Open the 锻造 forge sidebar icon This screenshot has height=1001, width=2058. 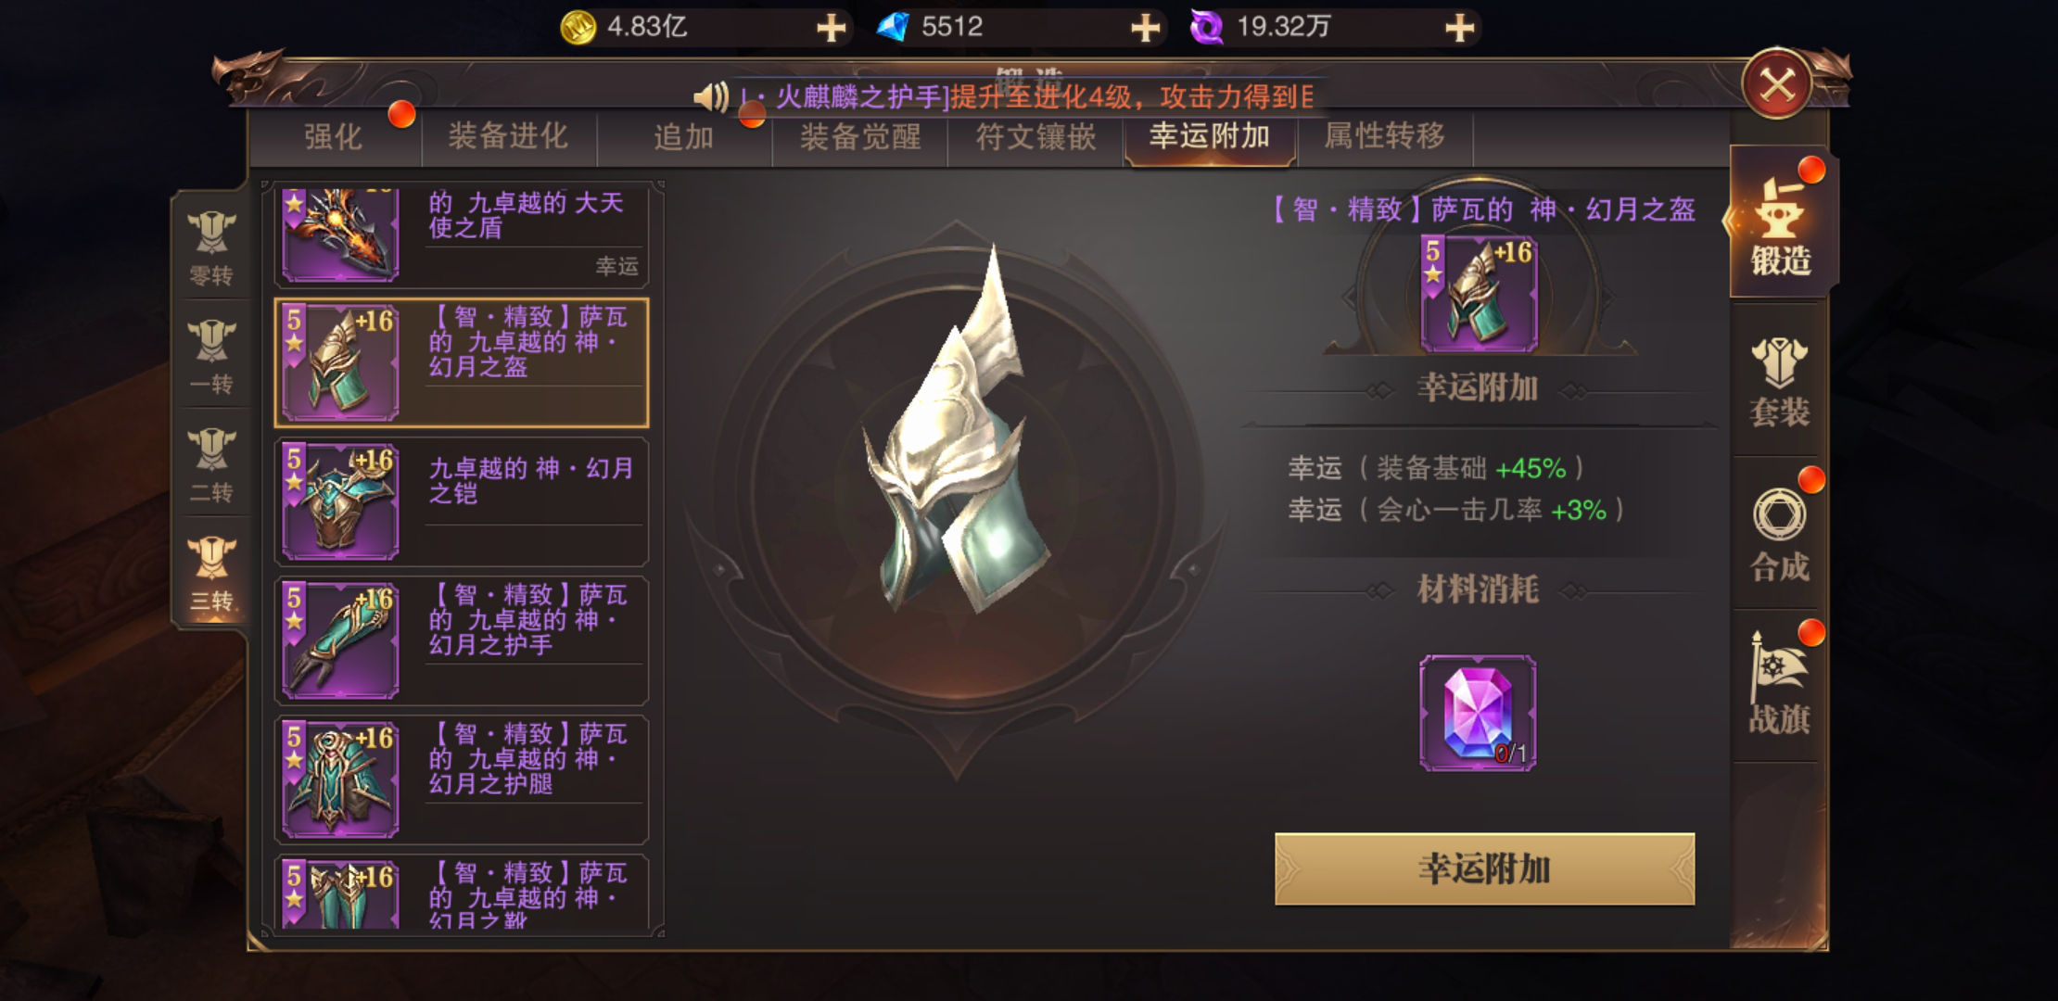click(1780, 223)
